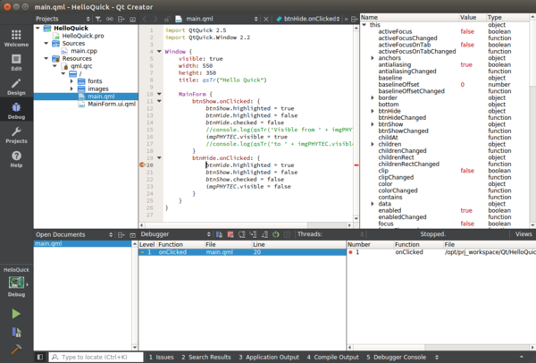Open the Issues output pane

point(162,357)
